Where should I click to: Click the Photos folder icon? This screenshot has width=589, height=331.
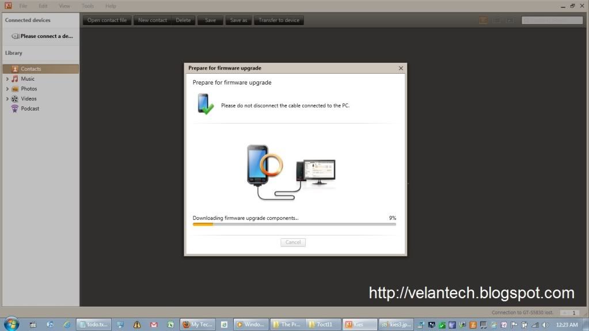click(x=14, y=89)
